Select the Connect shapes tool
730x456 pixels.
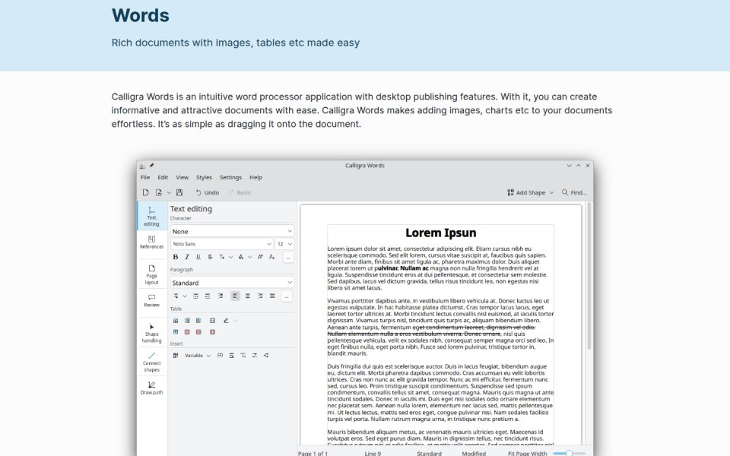tap(152, 363)
